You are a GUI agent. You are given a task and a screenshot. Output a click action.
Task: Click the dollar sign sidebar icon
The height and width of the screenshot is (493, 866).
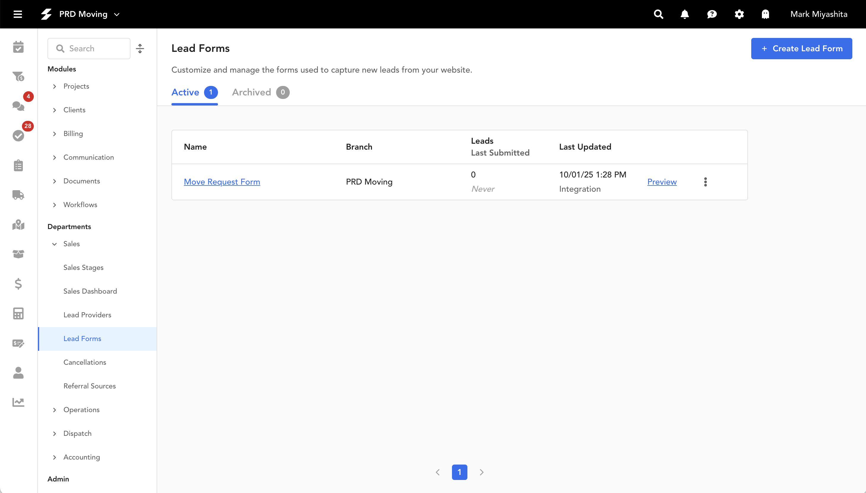pyautogui.click(x=18, y=284)
